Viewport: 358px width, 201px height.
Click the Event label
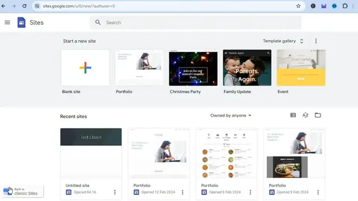[x=283, y=92]
